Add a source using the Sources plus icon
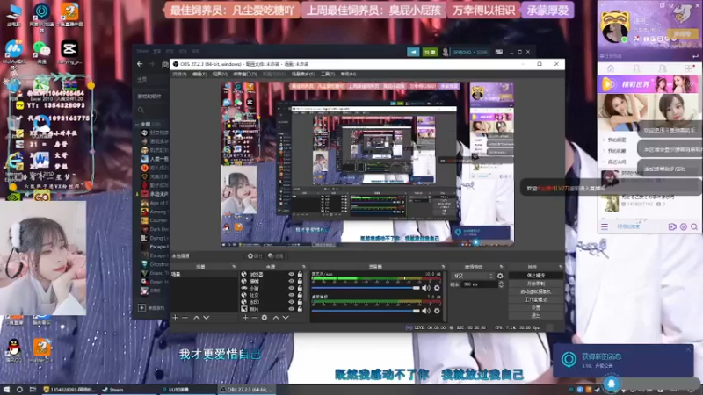 point(245,318)
